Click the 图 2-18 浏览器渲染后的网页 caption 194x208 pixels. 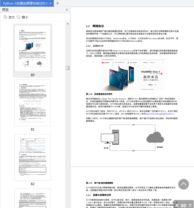99,94
